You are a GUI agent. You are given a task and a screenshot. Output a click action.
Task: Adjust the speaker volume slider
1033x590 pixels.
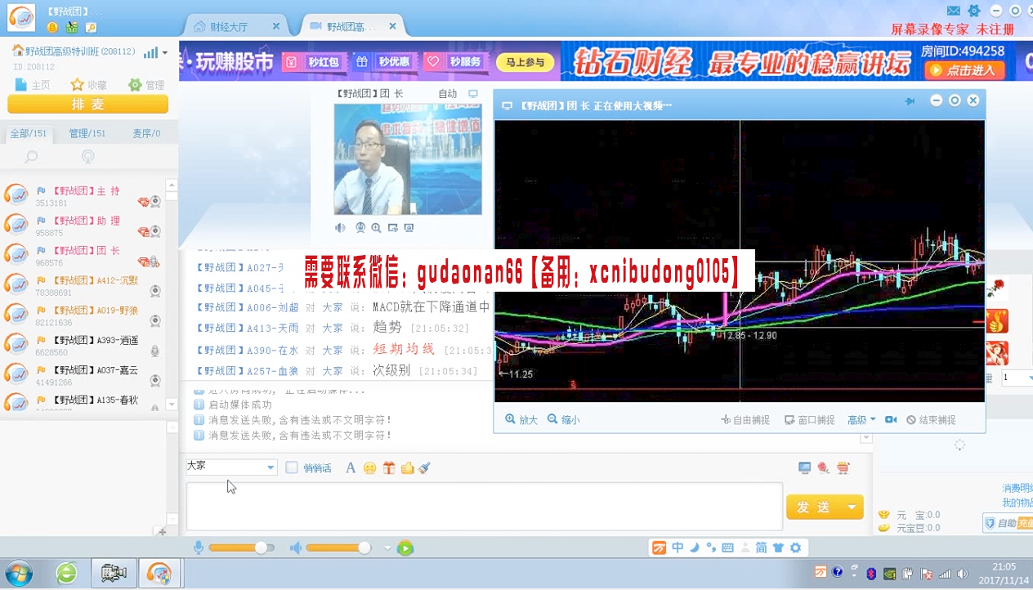coord(339,548)
